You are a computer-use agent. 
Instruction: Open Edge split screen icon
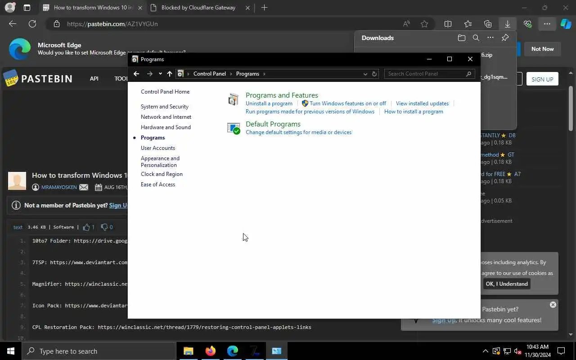point(448,24)
